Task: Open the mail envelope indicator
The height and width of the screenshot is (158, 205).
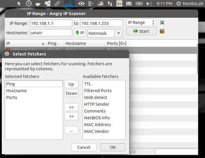Action: tap(129, 3)
